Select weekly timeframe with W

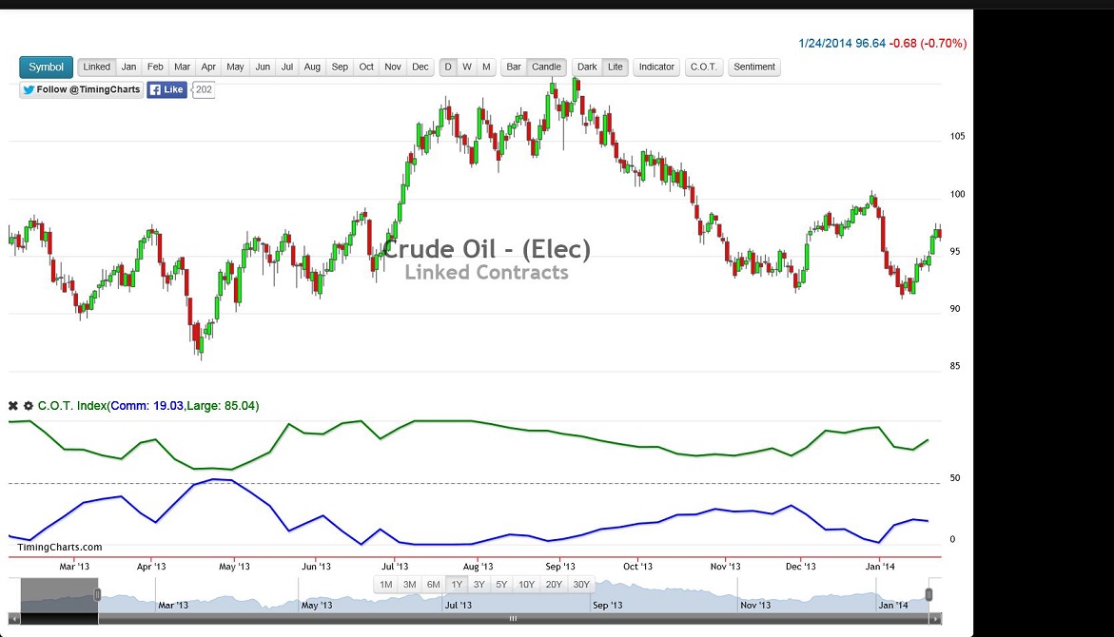pyautogui.click(x=466, y=67)
